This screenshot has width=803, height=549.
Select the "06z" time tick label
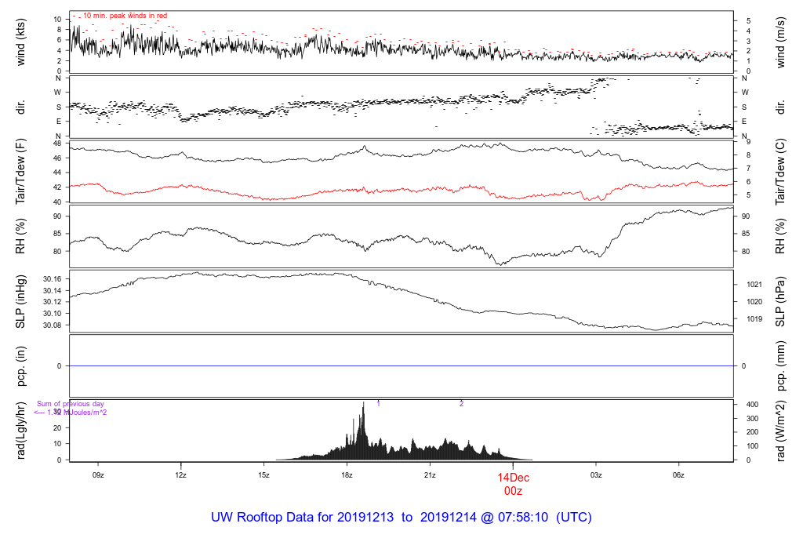[678, 475]
